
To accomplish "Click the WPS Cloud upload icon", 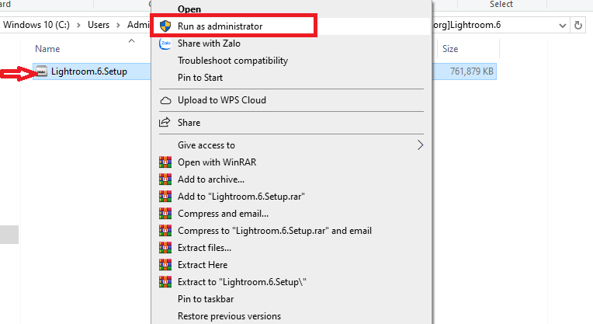I will (165, 100).
